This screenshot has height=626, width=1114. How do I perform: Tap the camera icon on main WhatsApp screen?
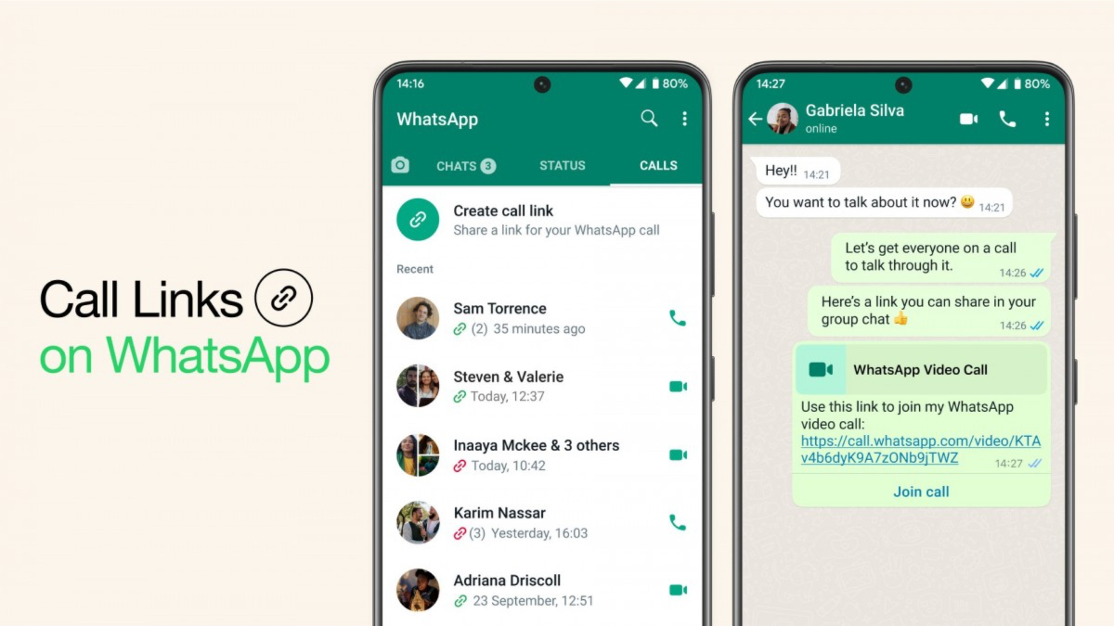[398, 165]
